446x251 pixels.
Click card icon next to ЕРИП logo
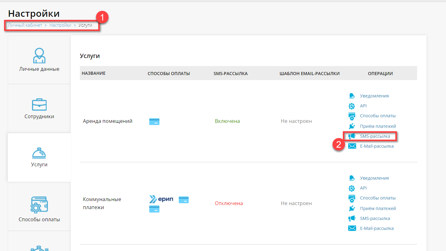point(184,200)
